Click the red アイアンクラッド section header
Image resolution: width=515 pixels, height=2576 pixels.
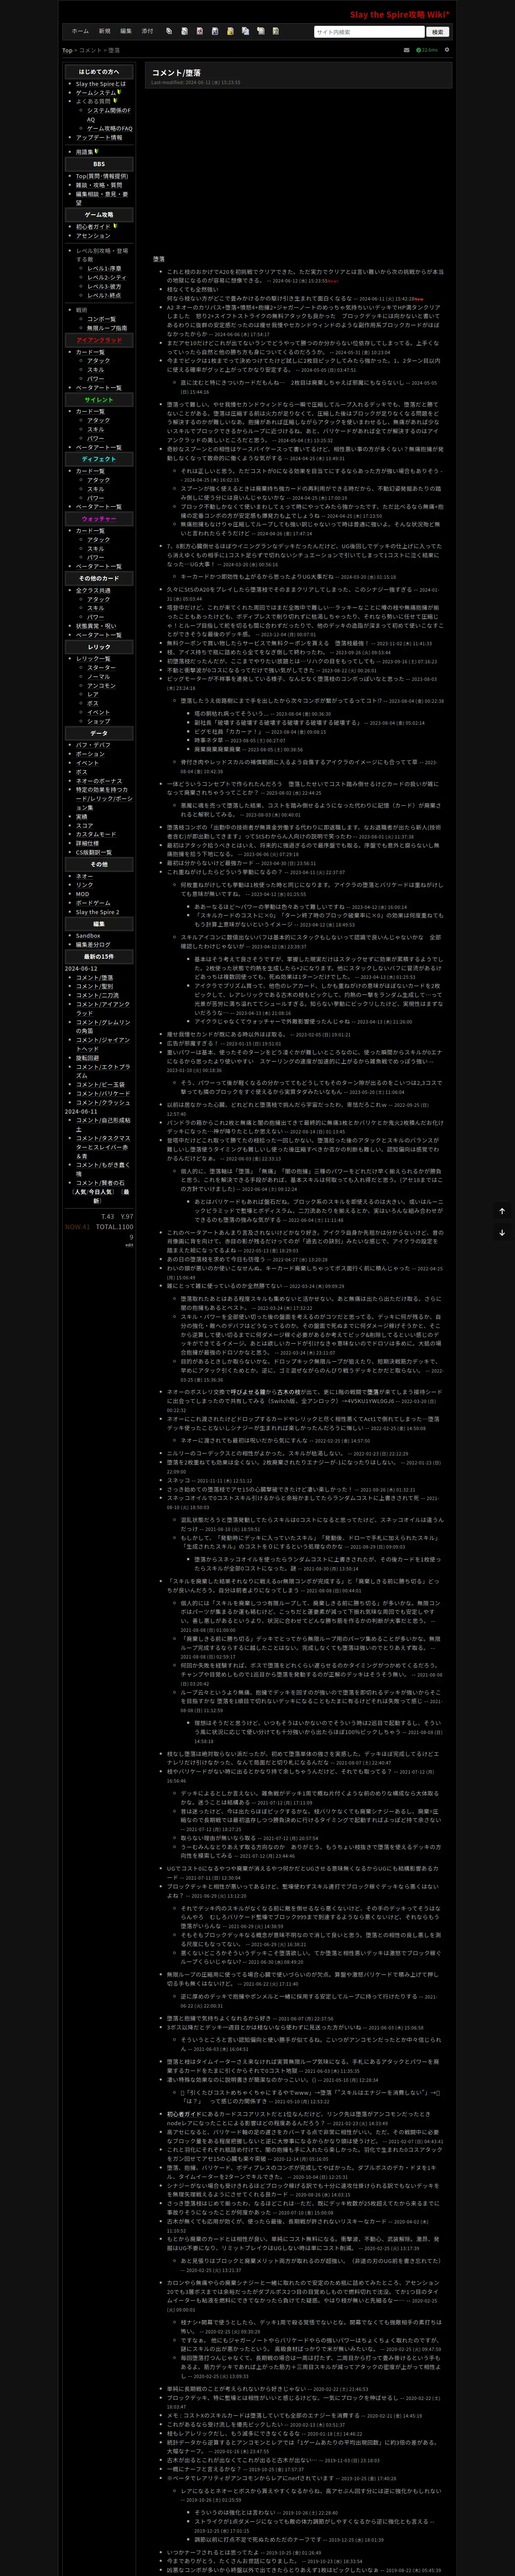[x=99, y=340]
